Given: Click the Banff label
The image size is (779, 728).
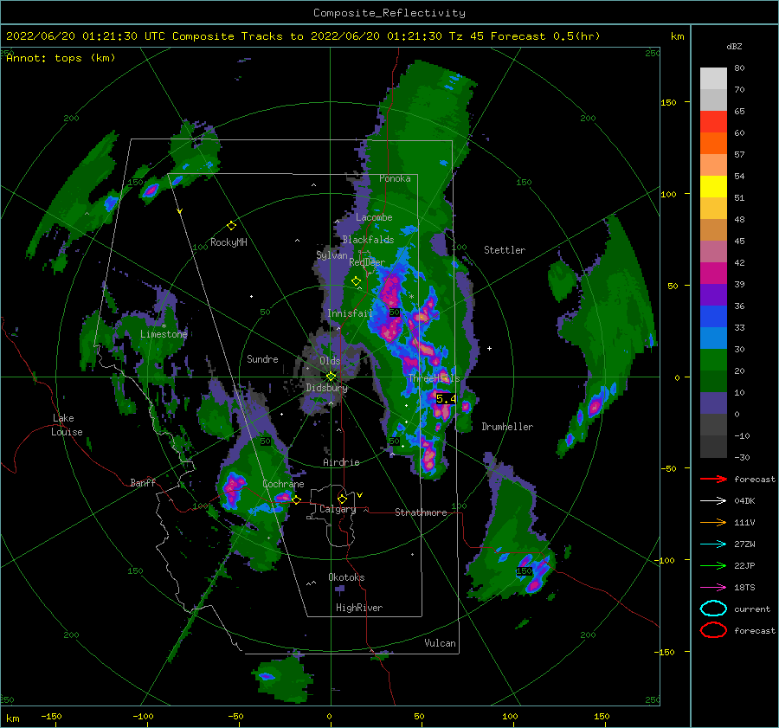Looking at the screenshot, I should click(143, 483).
